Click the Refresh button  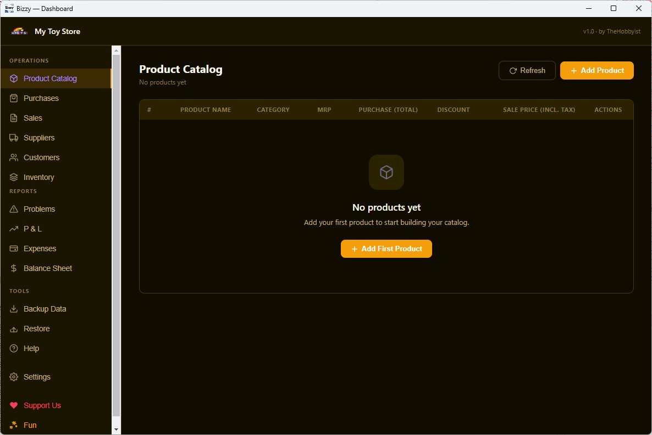(x=527, y=70)
